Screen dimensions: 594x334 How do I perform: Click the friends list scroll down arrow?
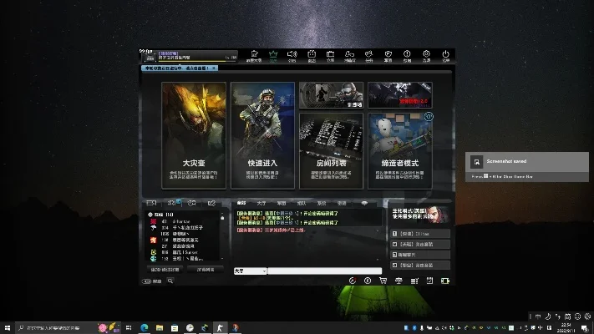click(222, 259)
